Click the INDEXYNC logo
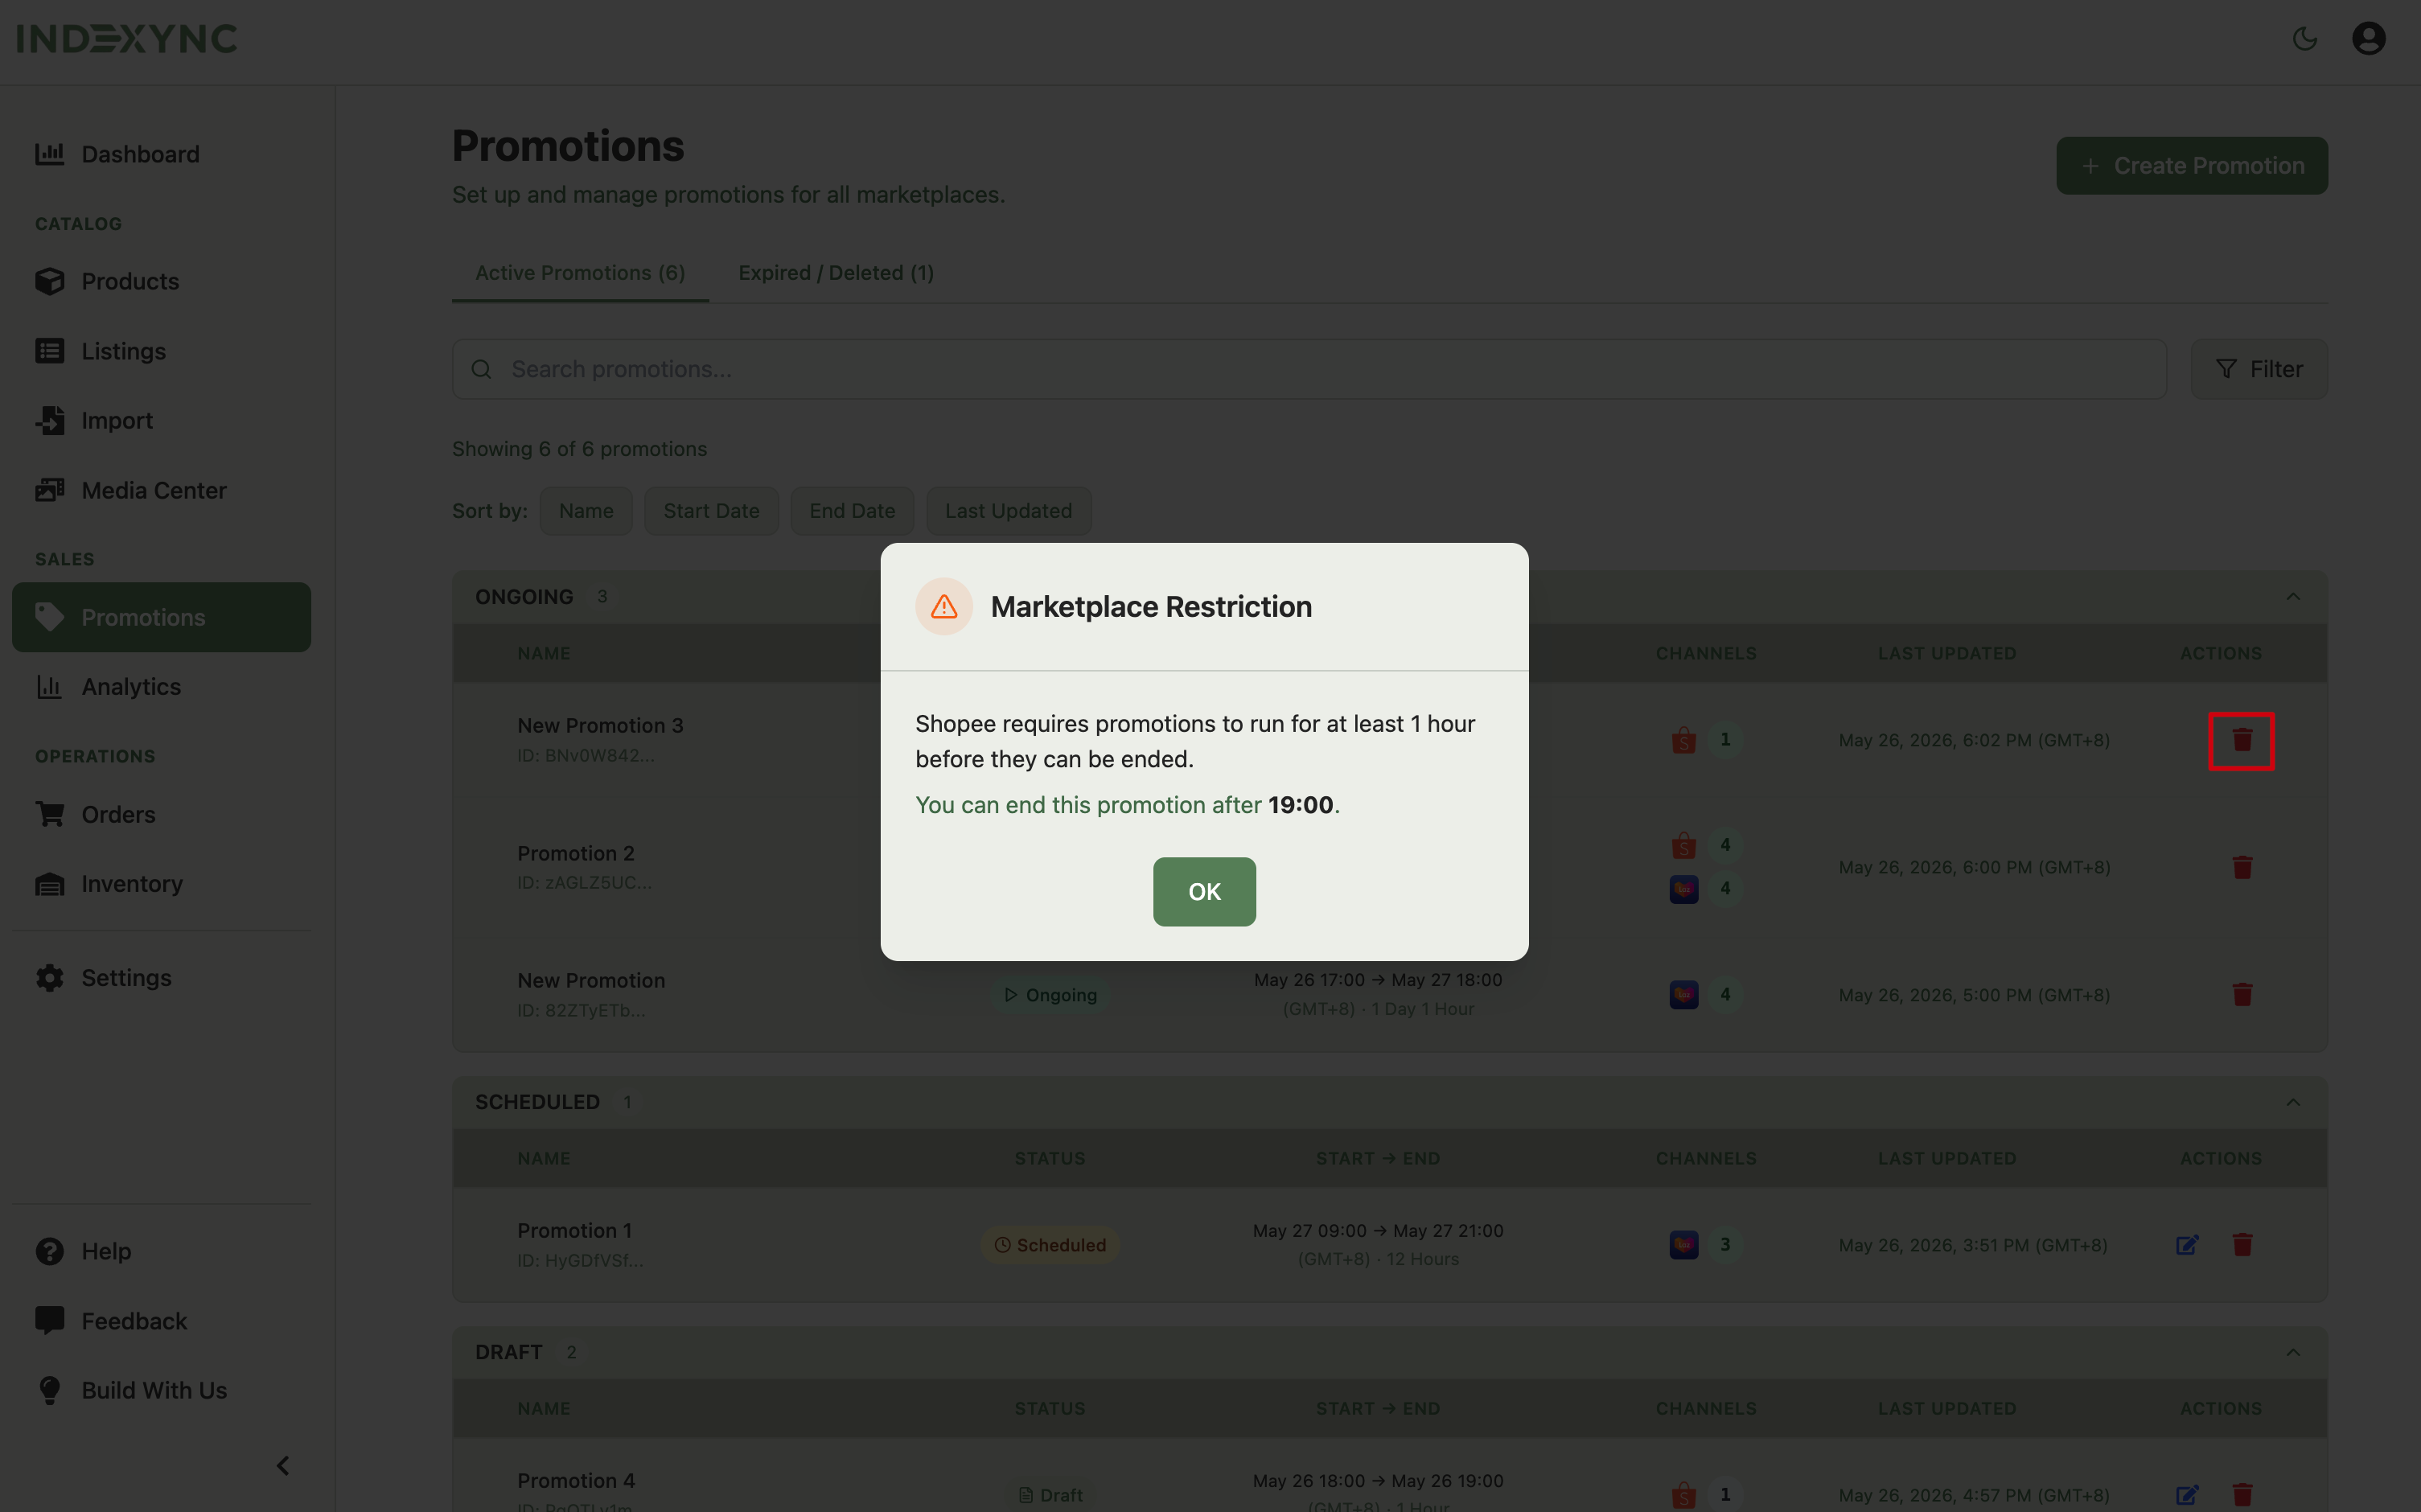 coord(127,38)
